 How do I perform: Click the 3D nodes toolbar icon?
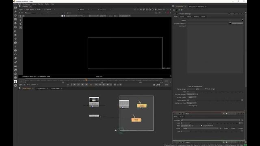pos(15,43)
